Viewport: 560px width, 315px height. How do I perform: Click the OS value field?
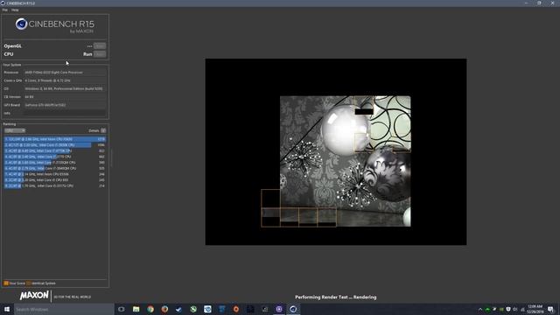click(65, 89)
